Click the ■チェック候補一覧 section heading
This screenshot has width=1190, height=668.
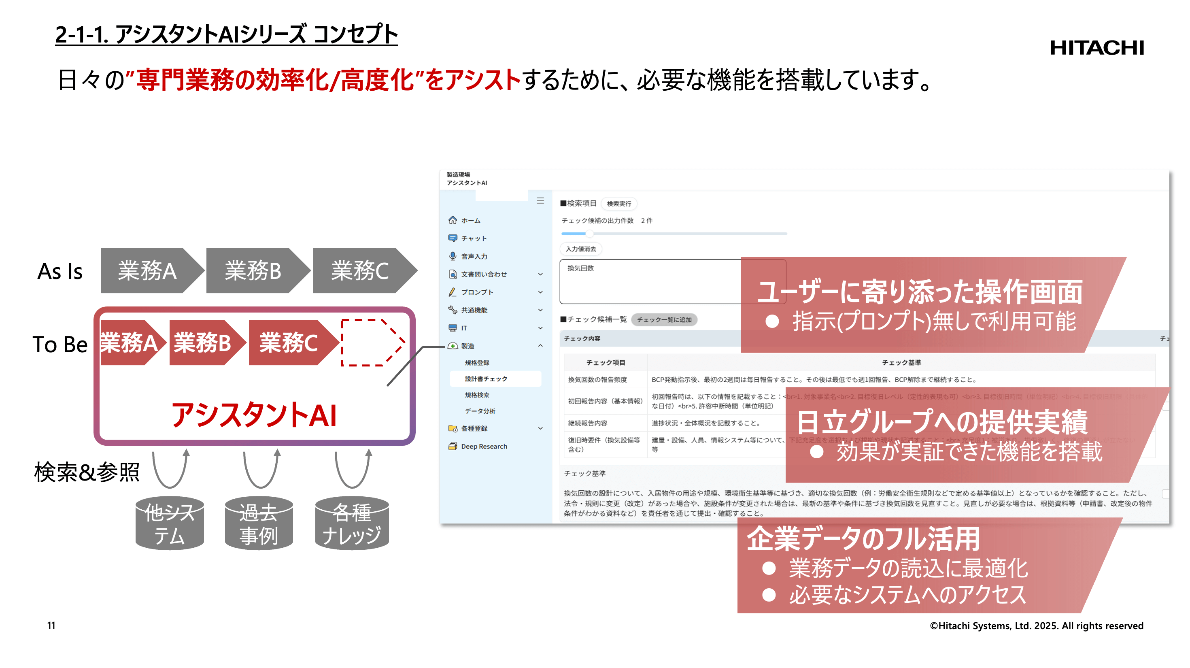(593, 319)
